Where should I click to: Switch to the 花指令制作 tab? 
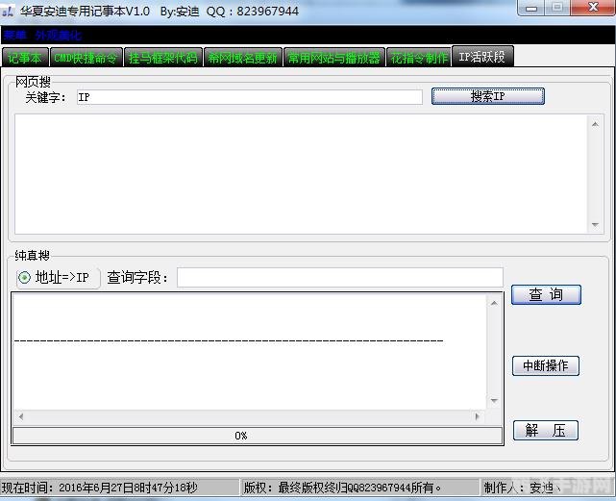(x=419, y=58)
